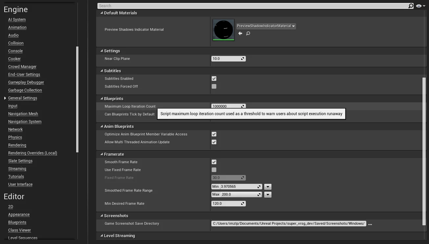
Task: Open the Physics settings link
Action: pos(15,137)
